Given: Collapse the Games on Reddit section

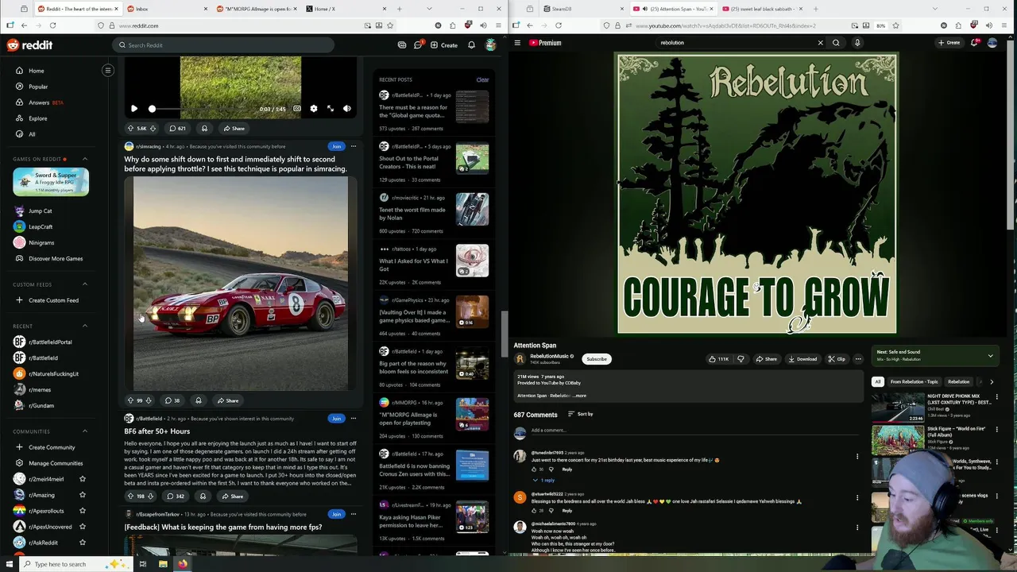Looking at the screenshot, I should pyautogui.click(x=85, y=159).
